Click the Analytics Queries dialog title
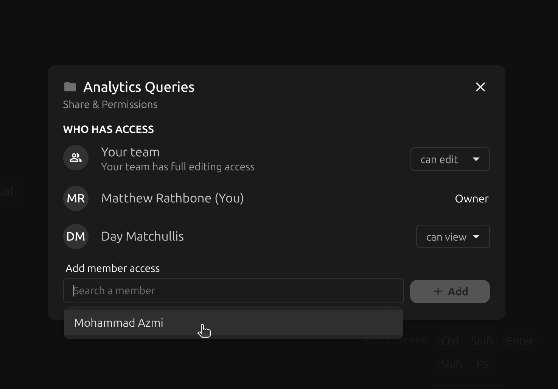The width and height of the screenshot is (558, 389). pyautogui.click(x=139, y=87)
